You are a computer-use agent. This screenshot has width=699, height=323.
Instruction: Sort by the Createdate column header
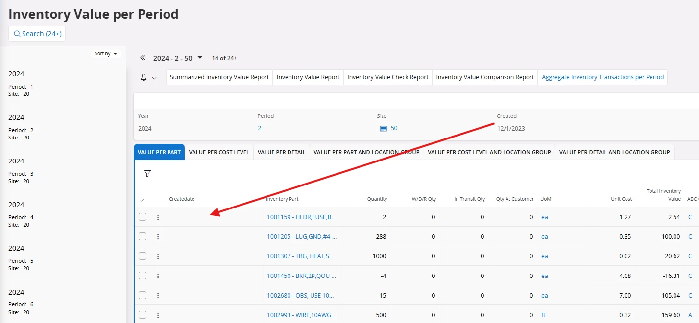[182, 199]
